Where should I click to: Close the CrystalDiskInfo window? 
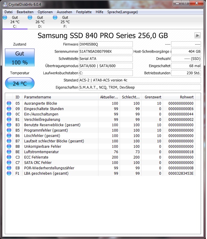tap(197, 3)
